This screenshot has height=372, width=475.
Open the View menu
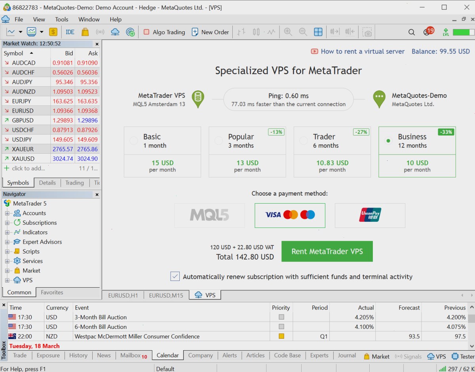click(39, 19)
